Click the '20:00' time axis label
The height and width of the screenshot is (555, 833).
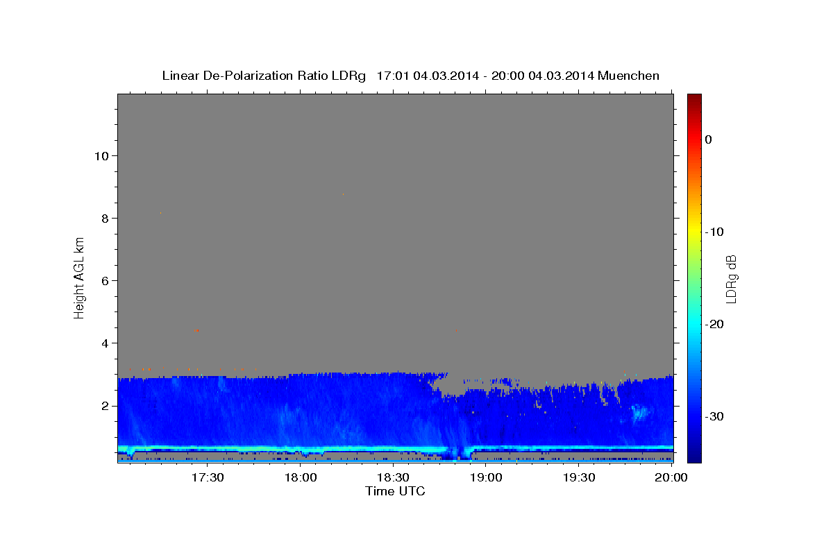[x=671, y=477]
